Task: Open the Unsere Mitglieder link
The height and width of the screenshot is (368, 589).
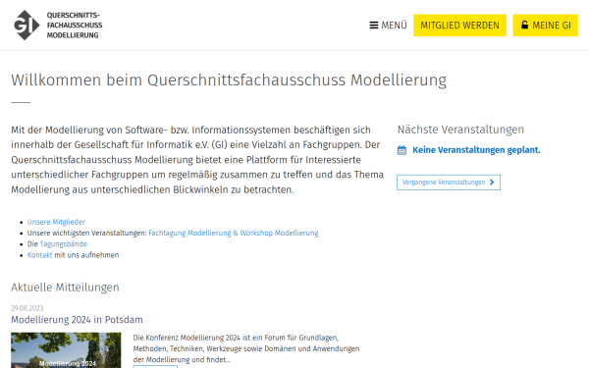Action: [x=56, y=222]
